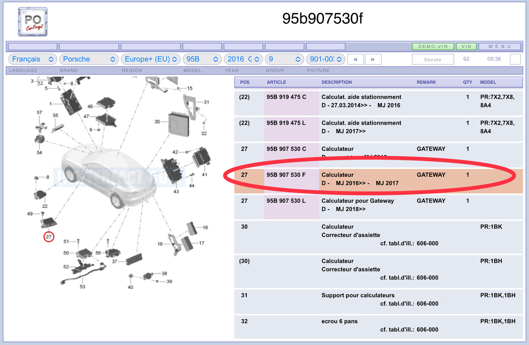Open the Picture dropdown showing 901-00
The image size is (529, 345).
325,59
